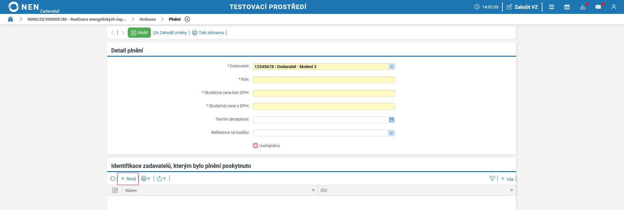
Task: Go to the home page icon
Action: tap(10, 19)
